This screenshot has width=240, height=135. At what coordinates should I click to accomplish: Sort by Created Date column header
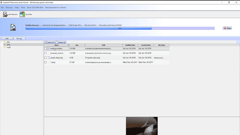[146, 45]
